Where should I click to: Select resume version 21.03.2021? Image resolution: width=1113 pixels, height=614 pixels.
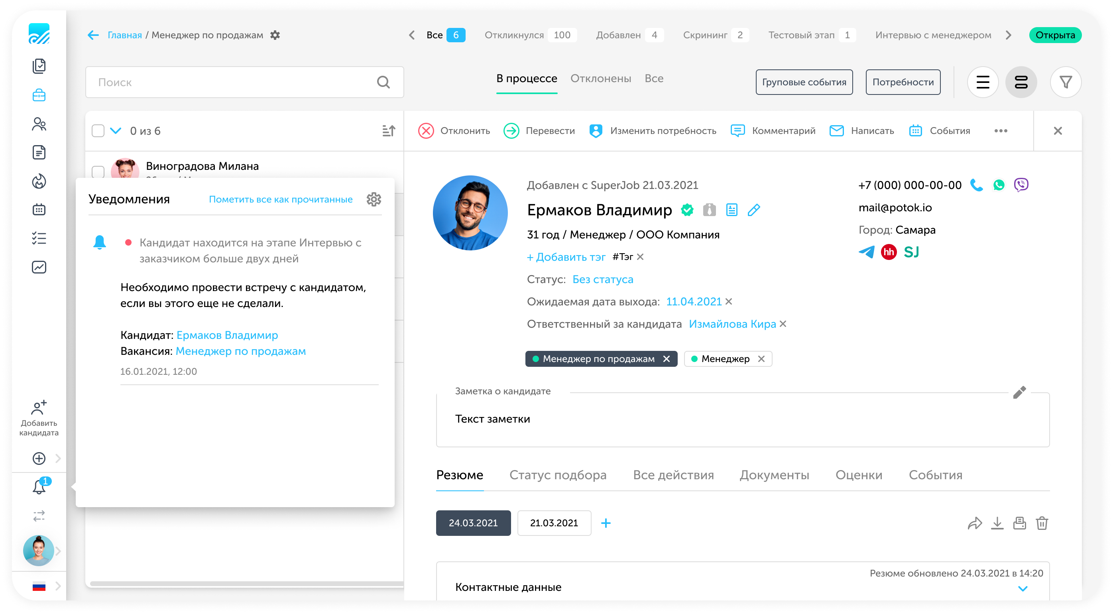click(x=554, y=523)
